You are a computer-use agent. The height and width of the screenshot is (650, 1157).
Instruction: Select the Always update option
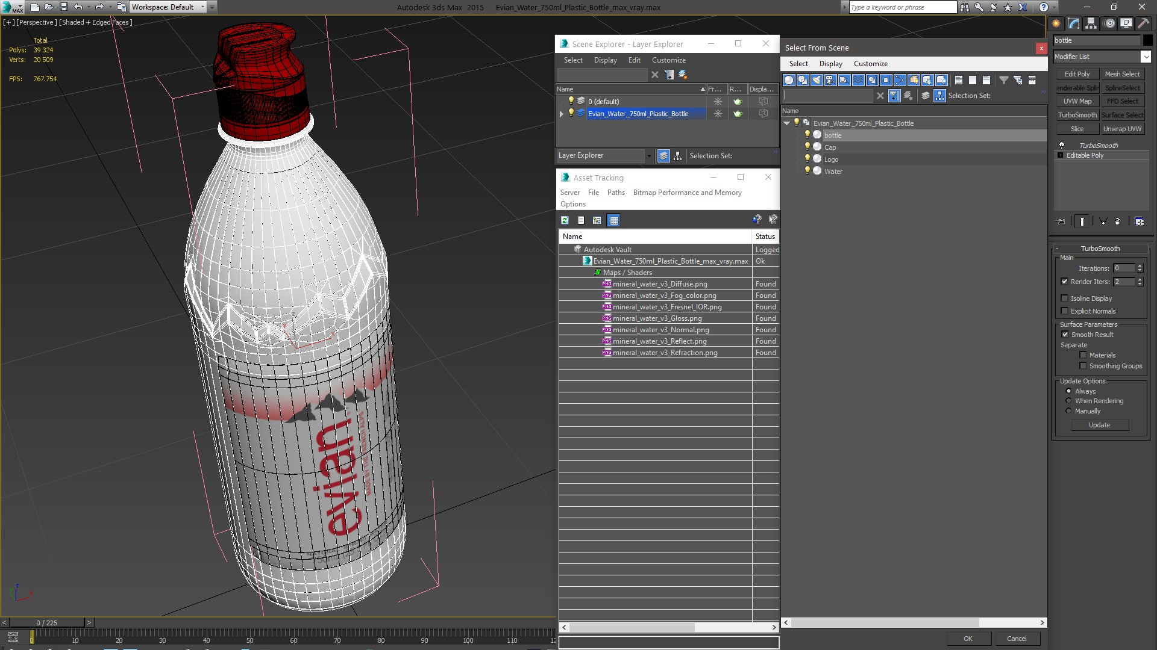[1069, 391]
